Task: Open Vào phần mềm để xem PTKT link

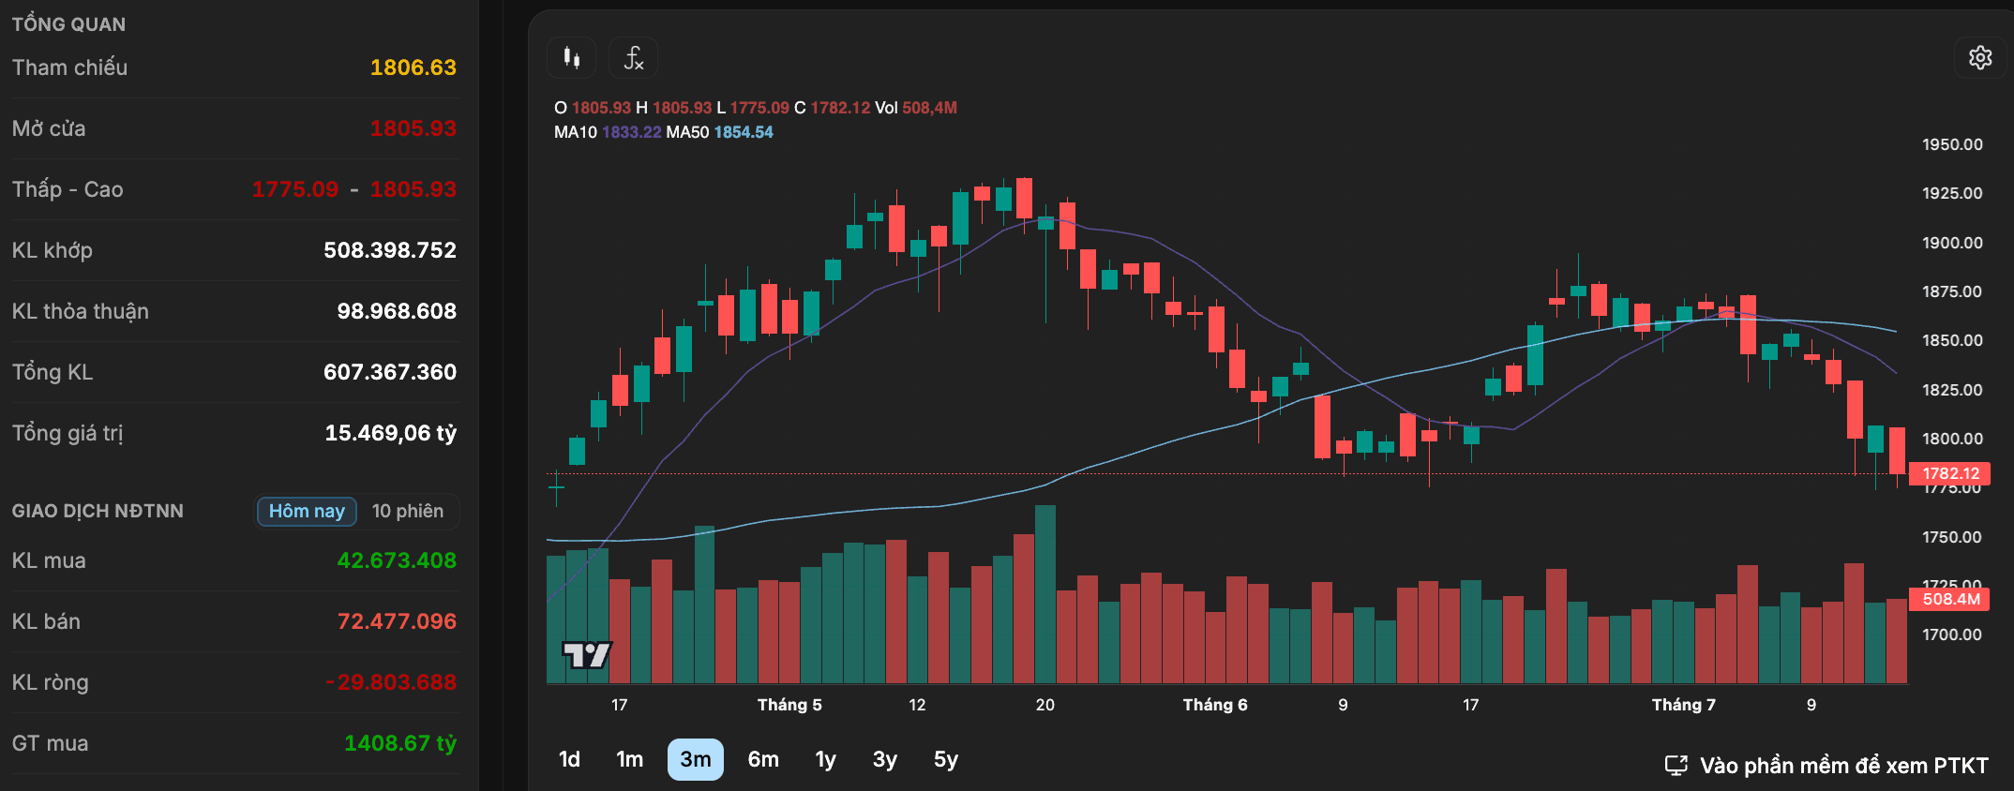Action: (x=1843, y=766)
